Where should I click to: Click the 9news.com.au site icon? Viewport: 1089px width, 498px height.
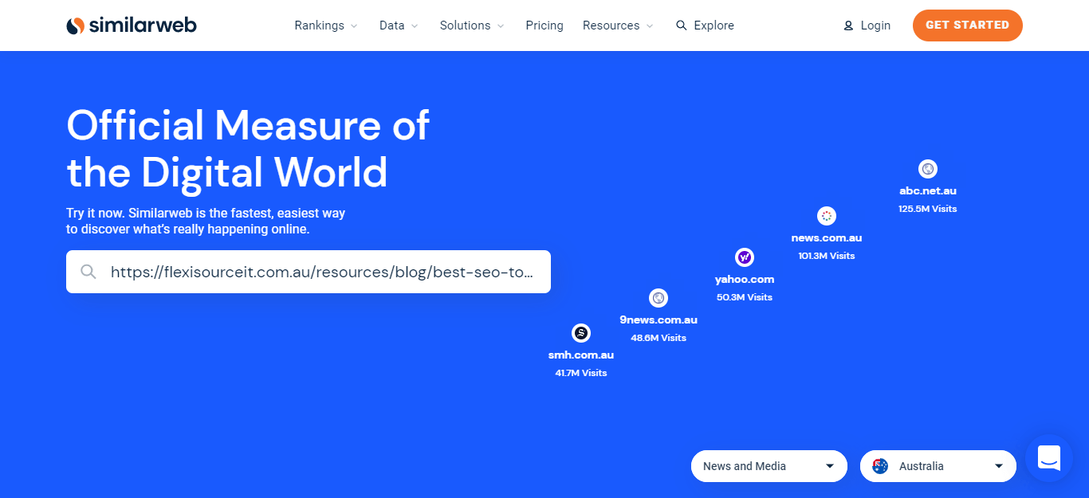[658, 298]
